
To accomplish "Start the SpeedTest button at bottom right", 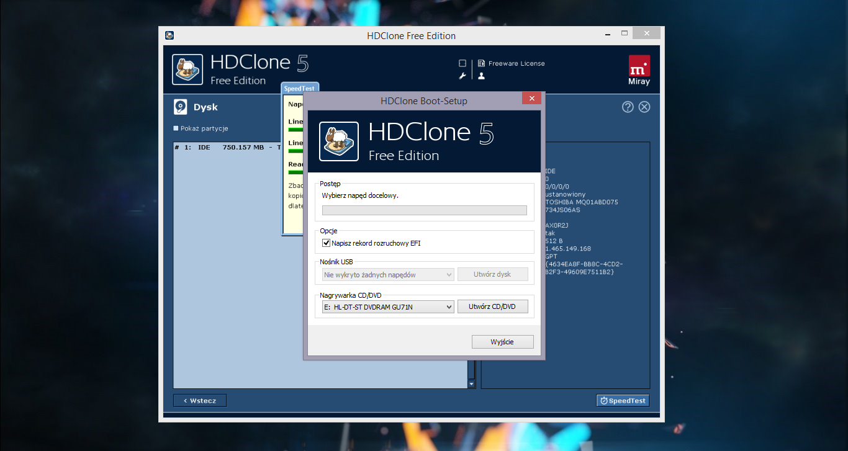I will pyautogui.click(x=623, y=401).
